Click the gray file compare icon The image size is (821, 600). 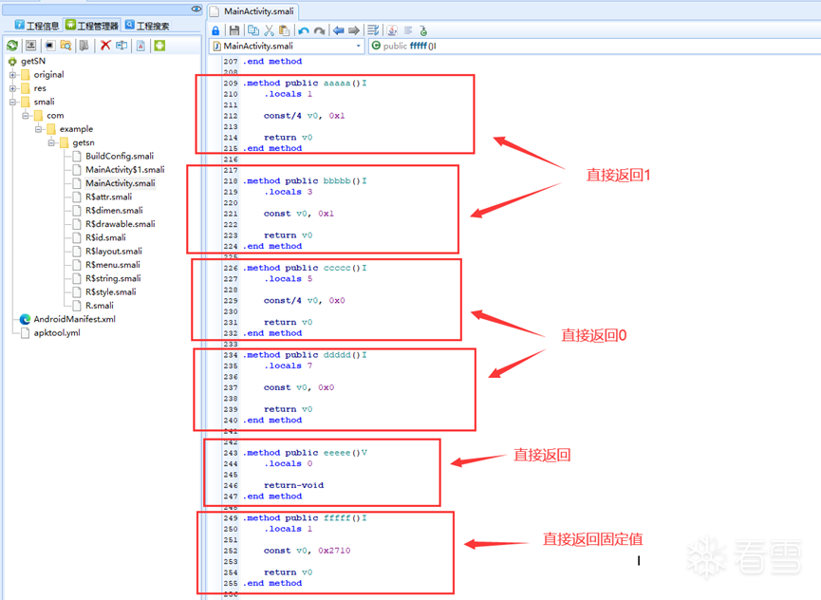84,46
